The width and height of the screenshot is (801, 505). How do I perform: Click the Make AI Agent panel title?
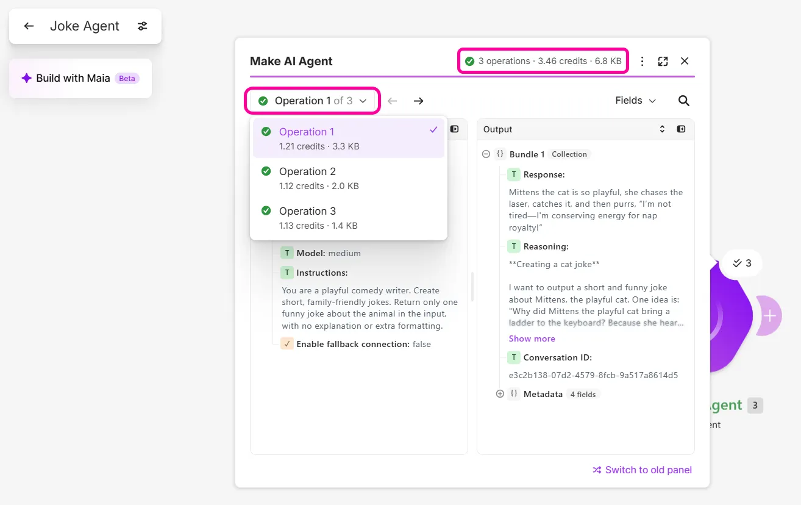pyautogui.click(x=291, y=61)
